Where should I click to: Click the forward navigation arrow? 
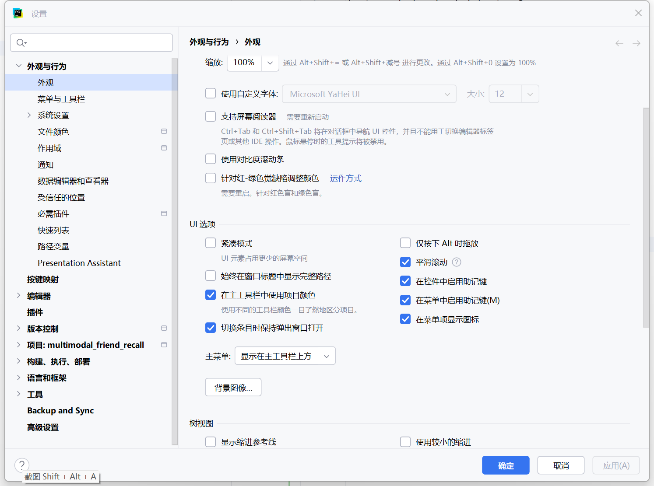pyautogui.click(x=636, y=43)
